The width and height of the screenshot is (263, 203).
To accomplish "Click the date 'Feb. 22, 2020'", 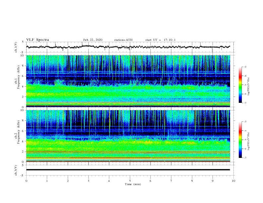I will point(93,40).
